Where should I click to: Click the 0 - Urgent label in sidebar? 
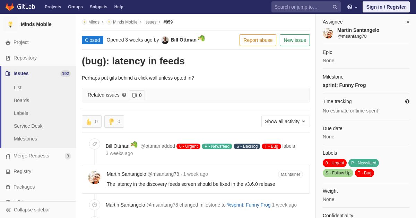pos(335,163)
